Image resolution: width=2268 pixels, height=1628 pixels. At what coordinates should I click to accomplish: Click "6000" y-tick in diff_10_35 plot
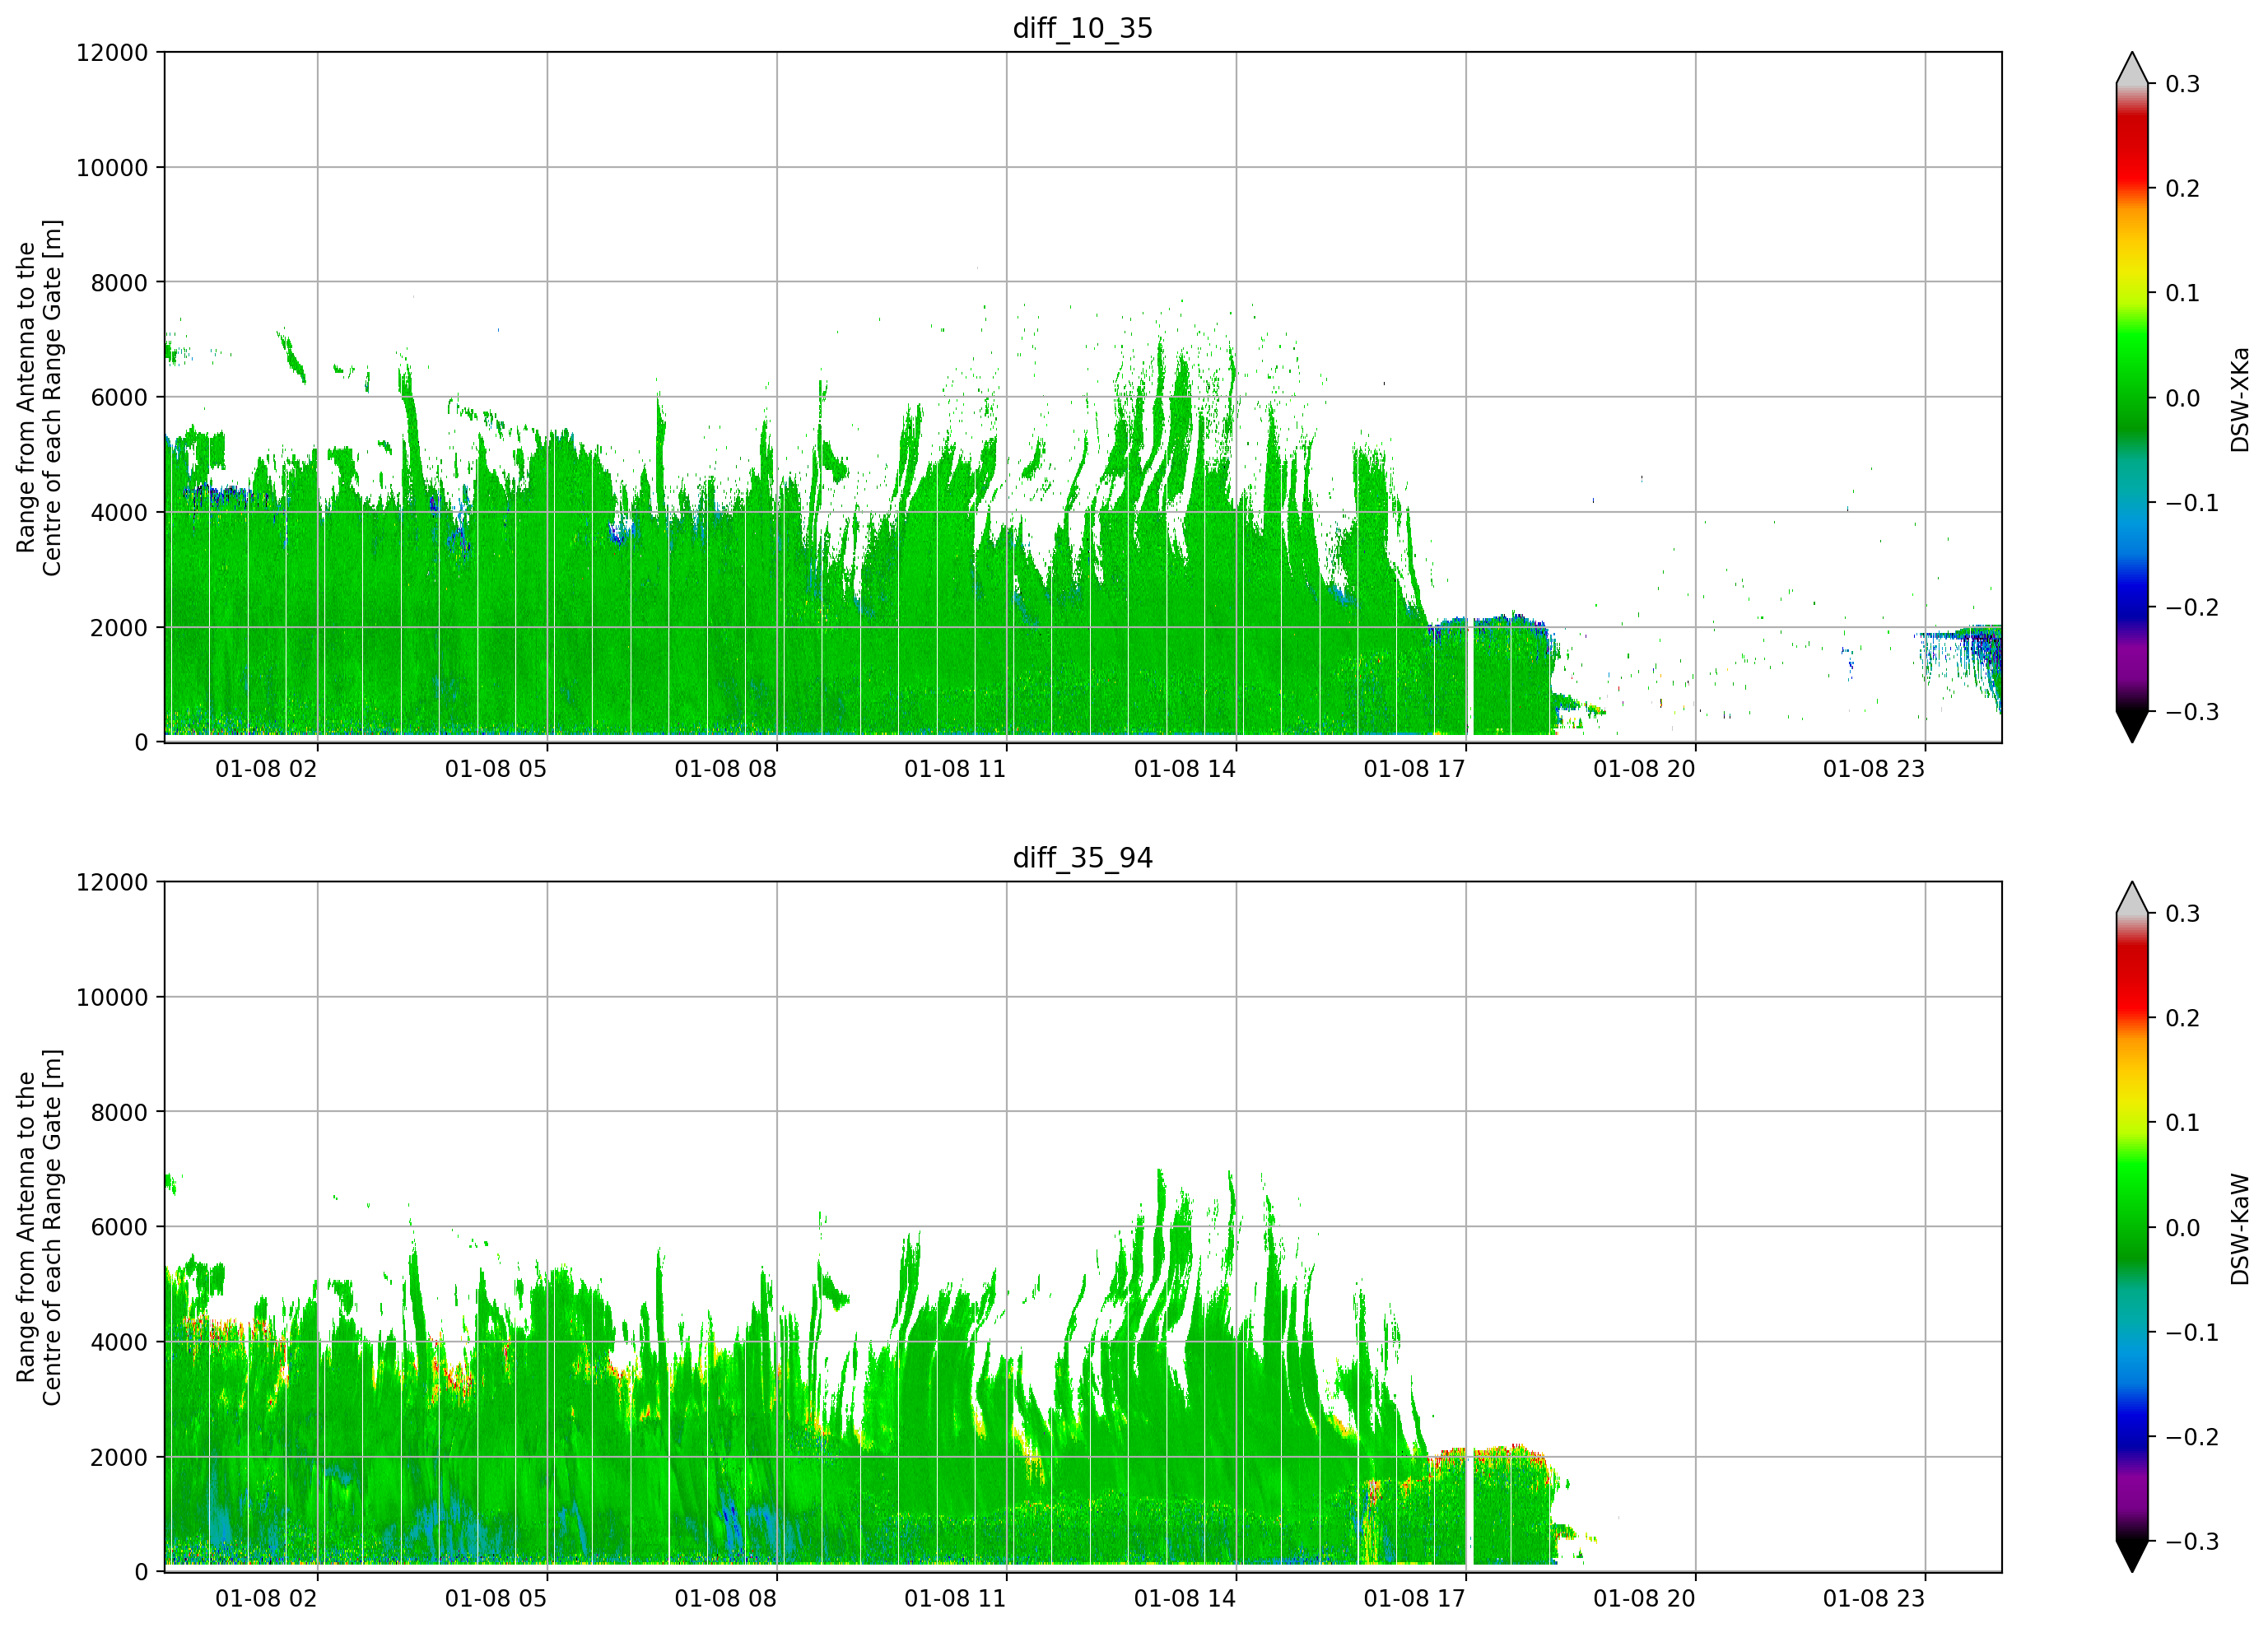coord(119,397)
